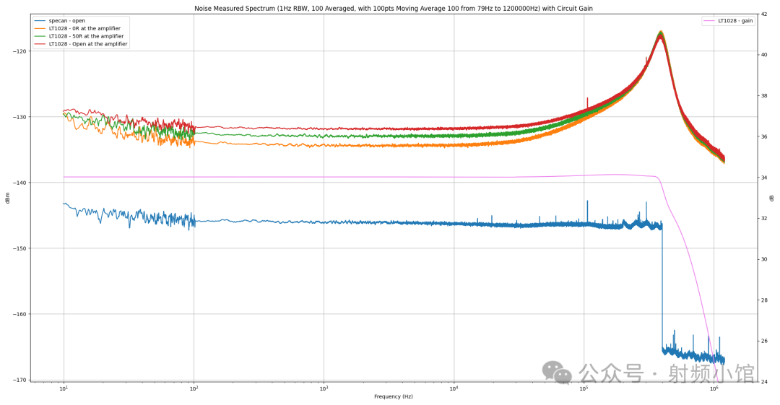This screenshot has height=405, width=780.
Task: Click the blue line swatch for specan - open
Action: tap(40, 20)
